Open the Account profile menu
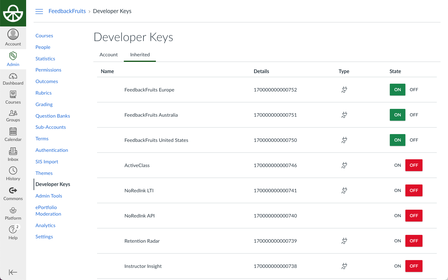This screenshot has height=280, width=448. point(13,38)
